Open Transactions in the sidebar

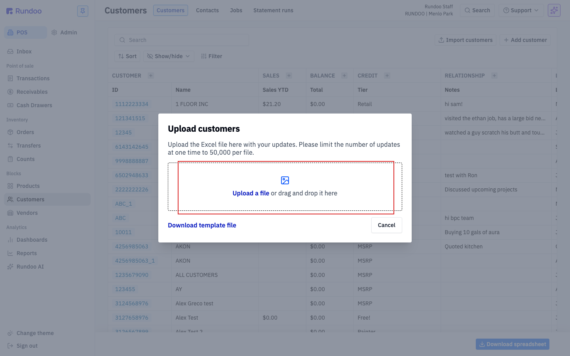(47, 78)
